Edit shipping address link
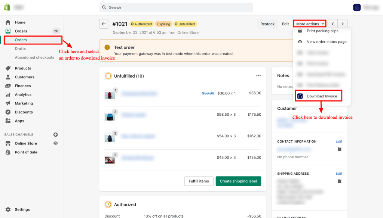 coord(339,173)
